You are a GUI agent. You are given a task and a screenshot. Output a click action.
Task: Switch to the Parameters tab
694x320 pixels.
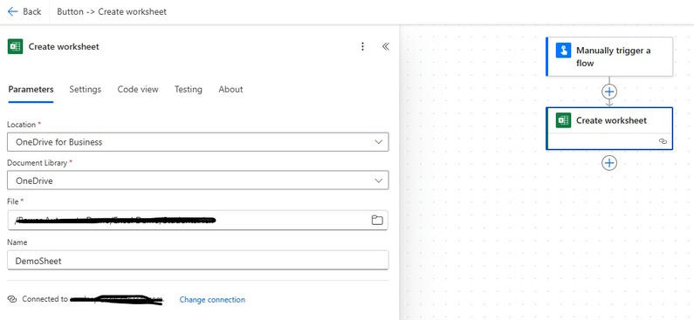pos(31,89)
